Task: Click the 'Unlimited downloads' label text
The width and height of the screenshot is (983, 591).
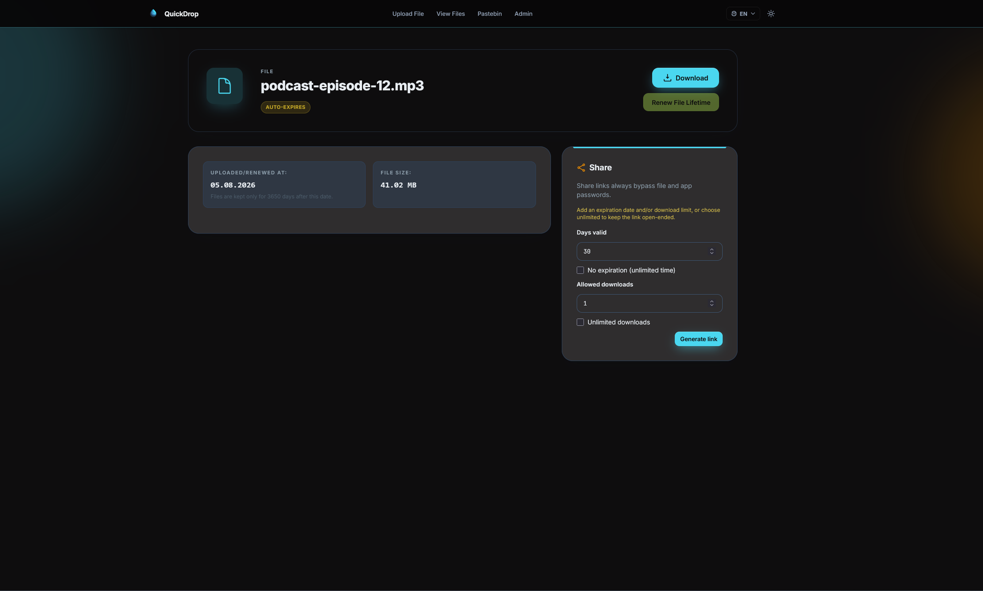Action: 618,322
